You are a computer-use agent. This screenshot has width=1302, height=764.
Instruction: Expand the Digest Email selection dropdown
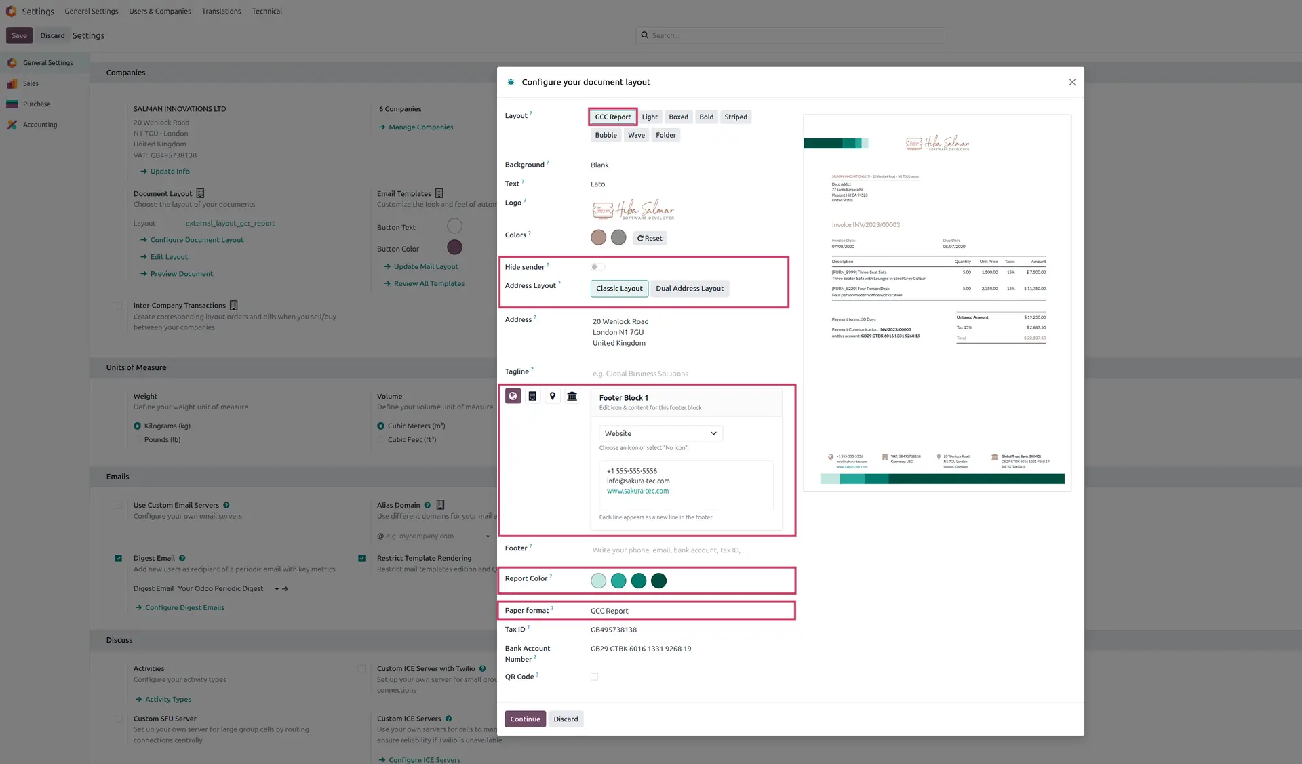tap(277, 589)
